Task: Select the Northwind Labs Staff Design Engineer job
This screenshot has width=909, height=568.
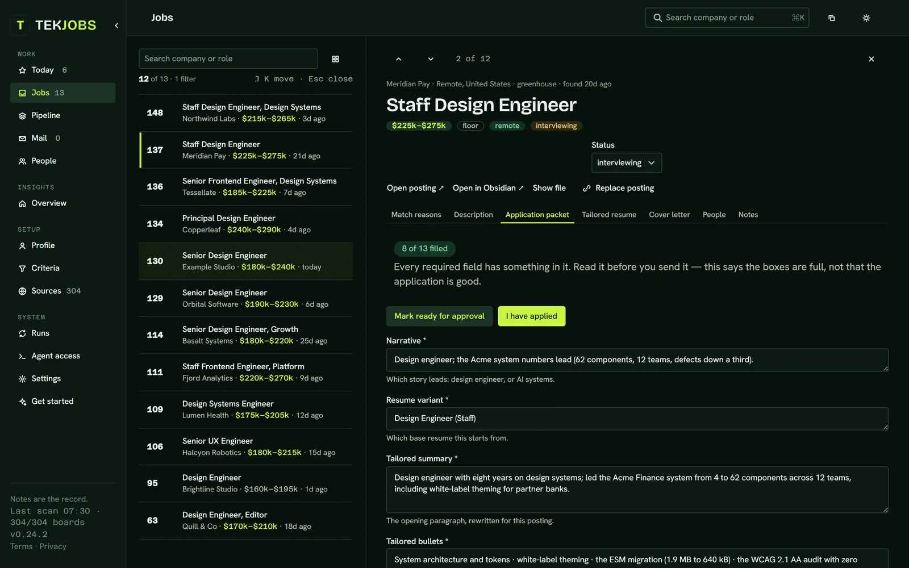Action: pyautogui.click(x=246, y=112)
